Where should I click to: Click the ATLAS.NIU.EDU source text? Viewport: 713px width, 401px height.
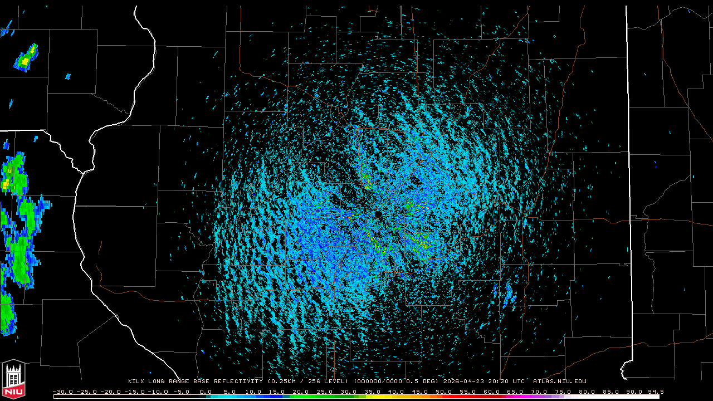[560, 382]
